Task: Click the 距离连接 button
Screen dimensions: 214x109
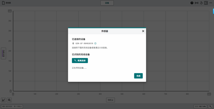Action: [x=80, y=61]
